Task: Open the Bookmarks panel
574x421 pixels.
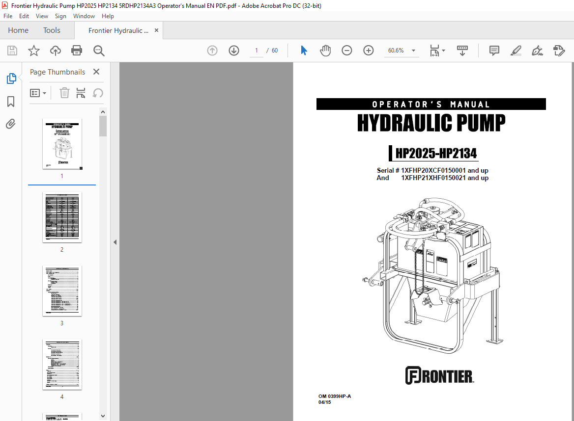Action: point(11,102)
